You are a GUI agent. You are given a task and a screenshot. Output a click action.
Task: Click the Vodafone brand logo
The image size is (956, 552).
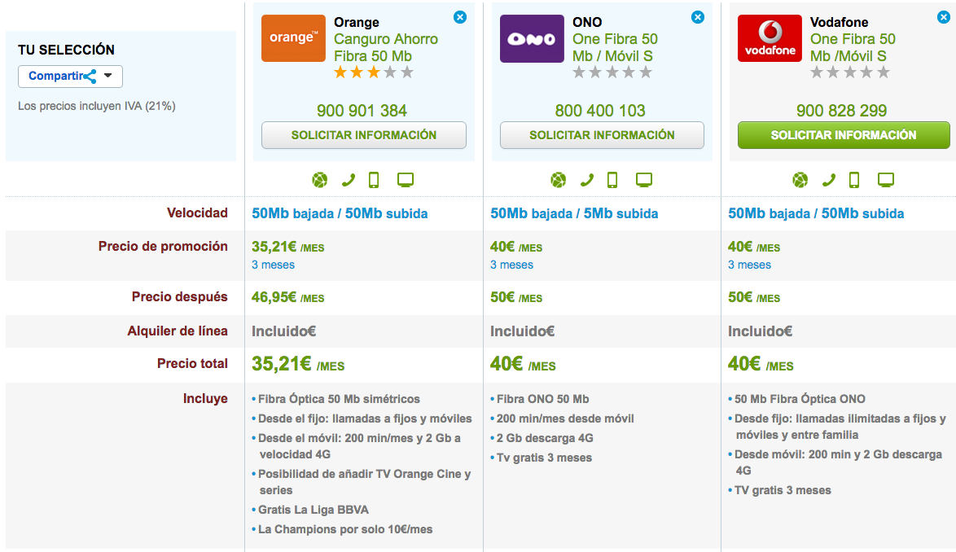point(770,38)
